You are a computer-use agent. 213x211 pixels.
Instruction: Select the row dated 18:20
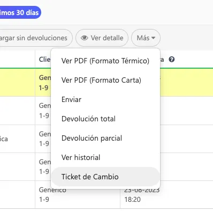tap(107, 195)
